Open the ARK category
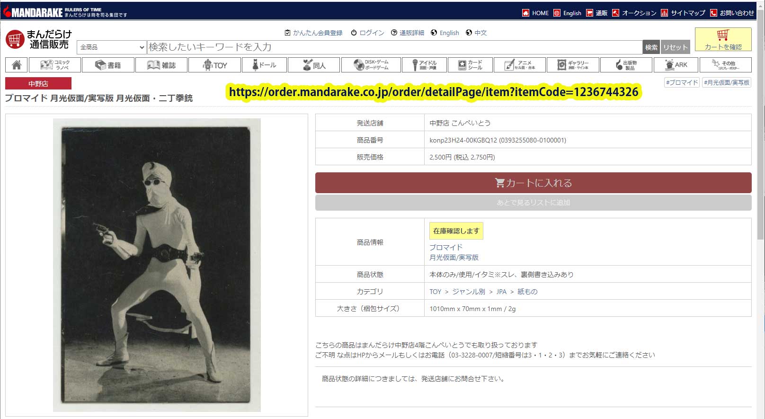765x419 pixels. click(x=676, y=65)
